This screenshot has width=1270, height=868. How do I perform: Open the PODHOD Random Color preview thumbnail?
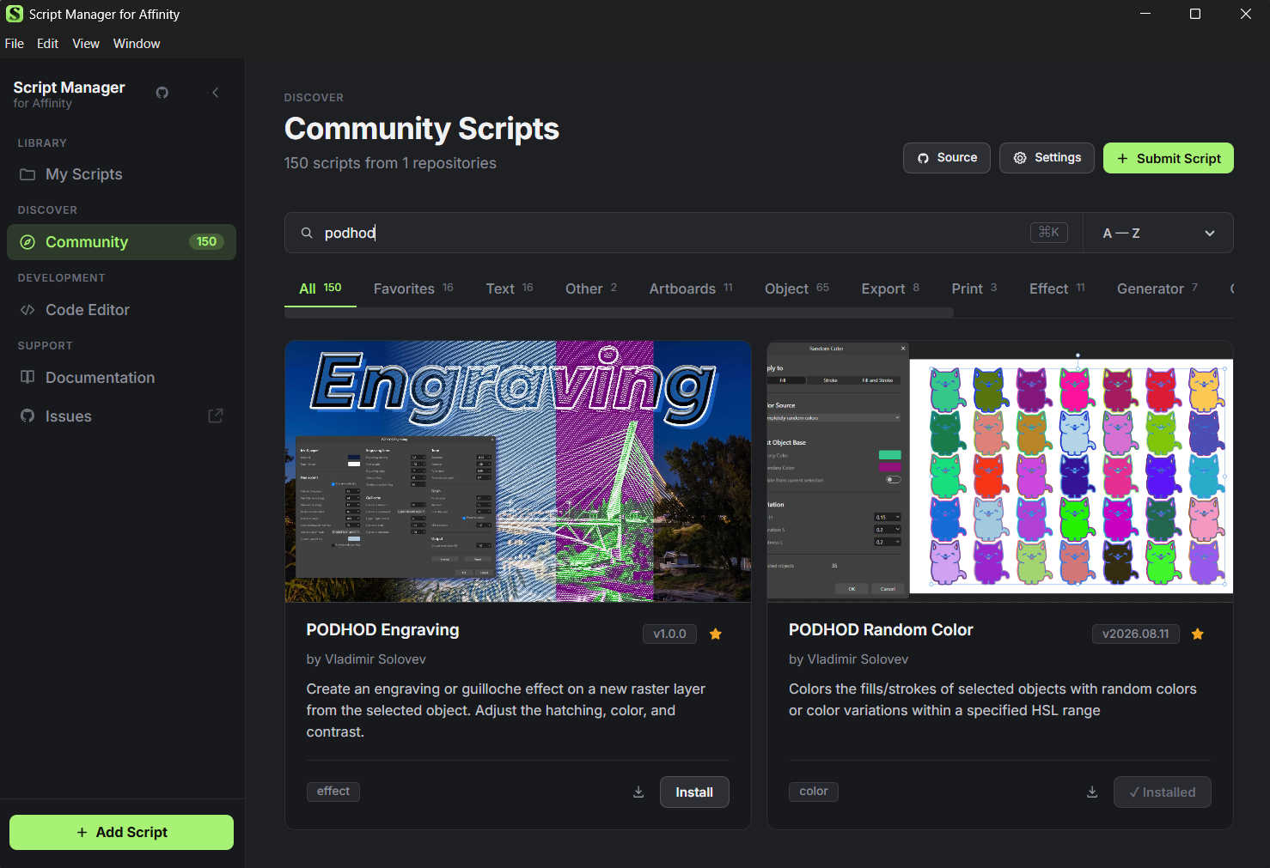tap(1000, 471)
